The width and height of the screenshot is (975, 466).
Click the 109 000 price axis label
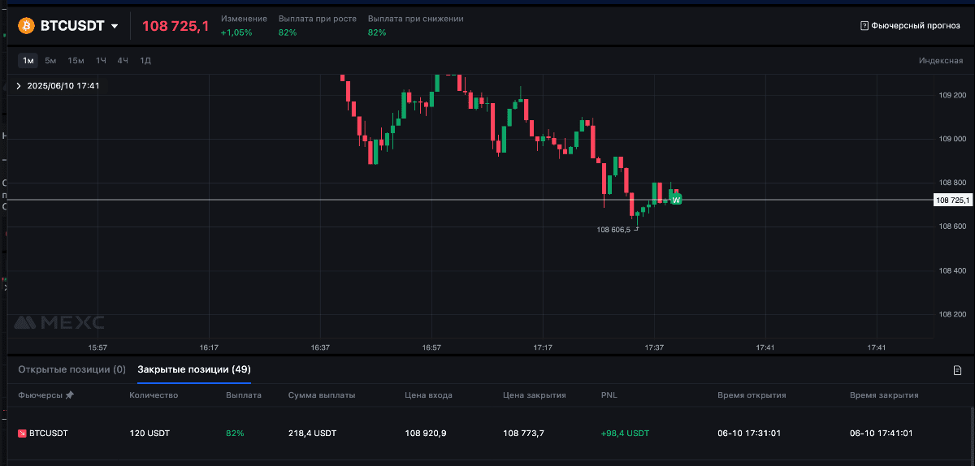[951, 139]
